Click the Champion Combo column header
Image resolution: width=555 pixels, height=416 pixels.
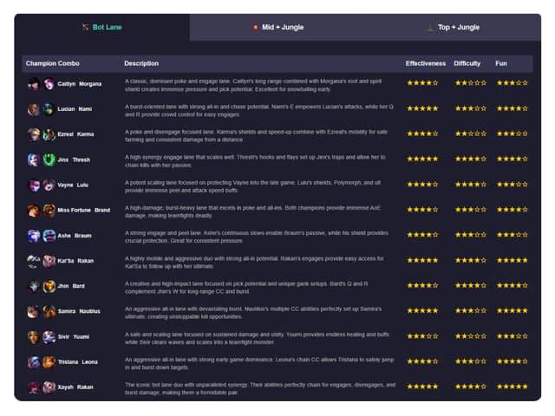pyautogui.click(x=52, y=63)
